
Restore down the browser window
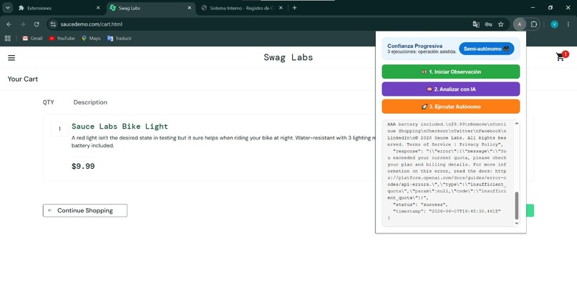[551, 8]
